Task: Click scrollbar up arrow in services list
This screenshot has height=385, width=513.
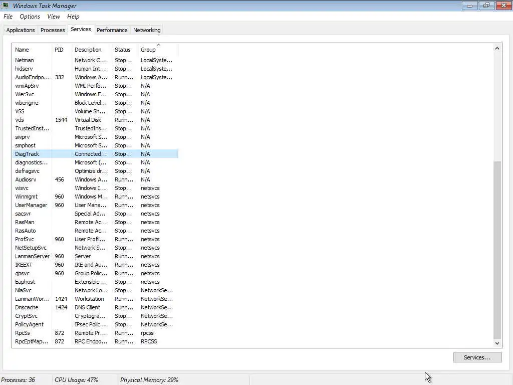Action: tap(497, 48)
